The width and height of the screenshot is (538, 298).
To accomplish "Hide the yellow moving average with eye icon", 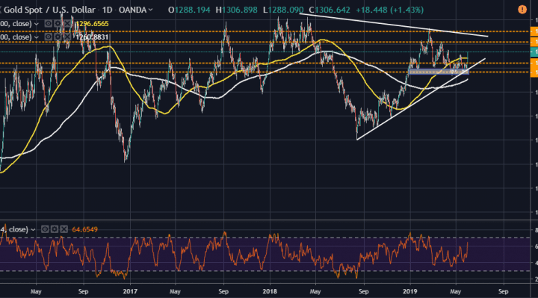I will tap(49, 24).
